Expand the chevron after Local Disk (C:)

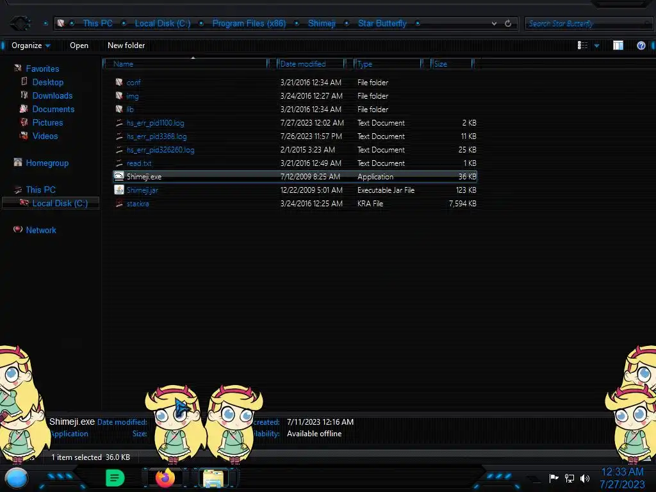coord(201,24)
